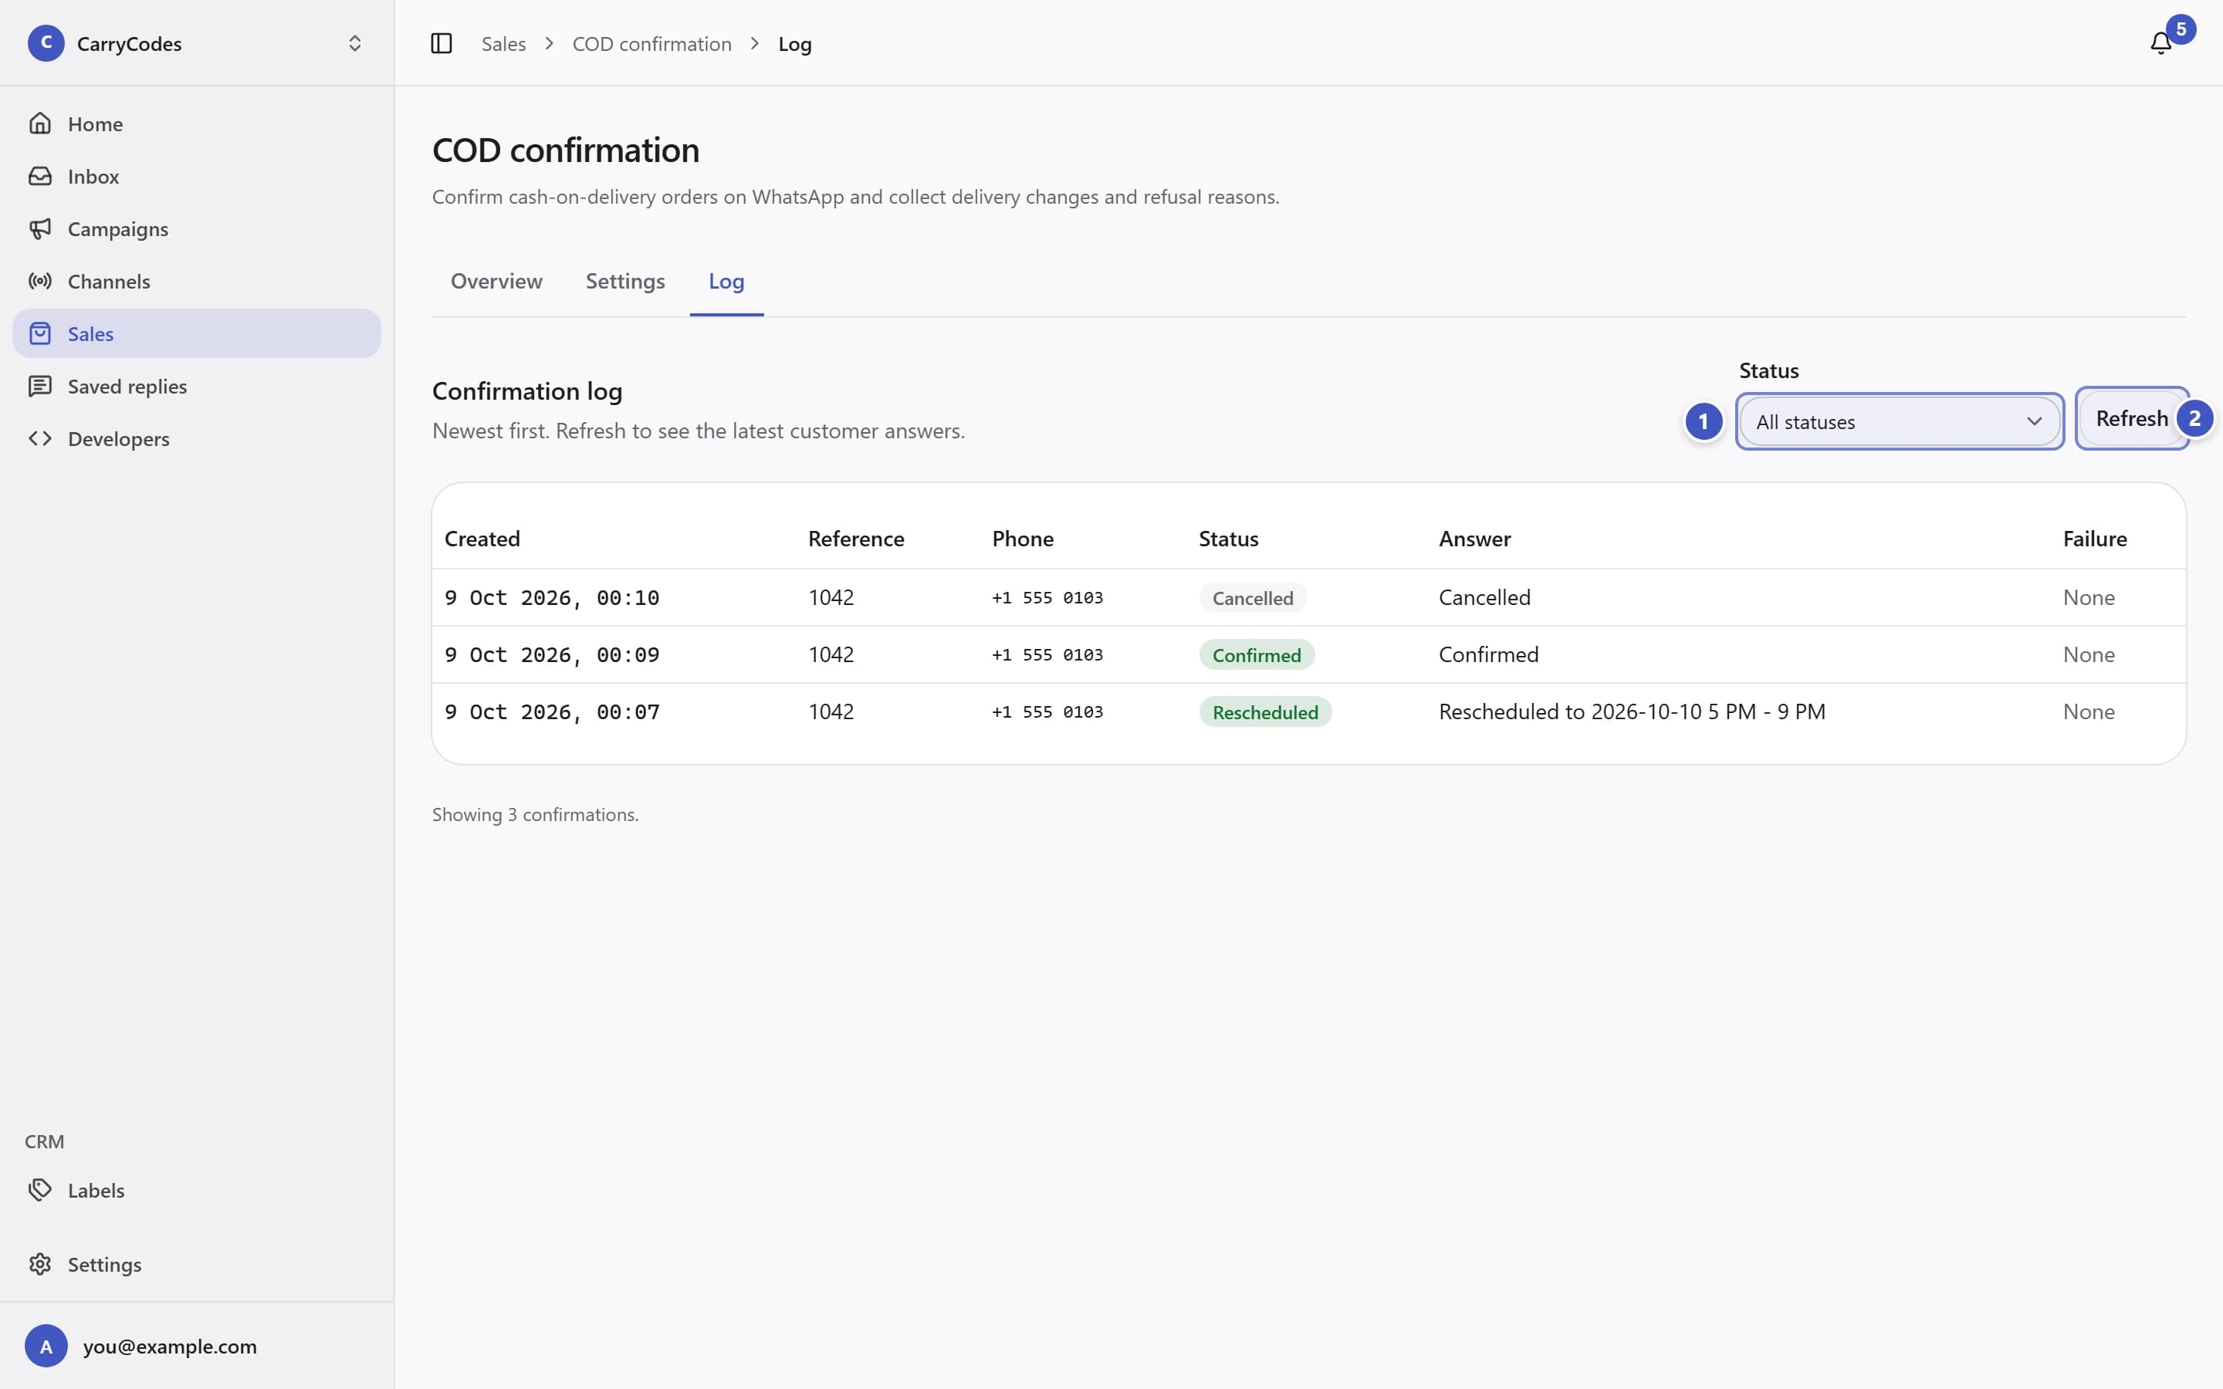Click the Failure column header
Screen dimensions: 2223x1389
(2094, 539)
